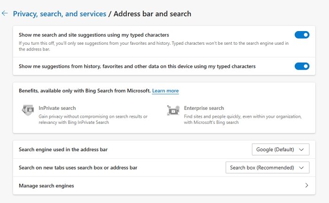The width and height of the screenshot is (329, 203).
Task: Click 'Search on new tabs uses' label
Action: (x=78, y=168)
